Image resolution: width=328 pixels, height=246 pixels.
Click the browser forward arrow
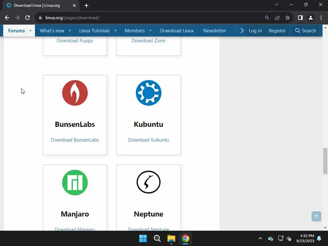17,18
